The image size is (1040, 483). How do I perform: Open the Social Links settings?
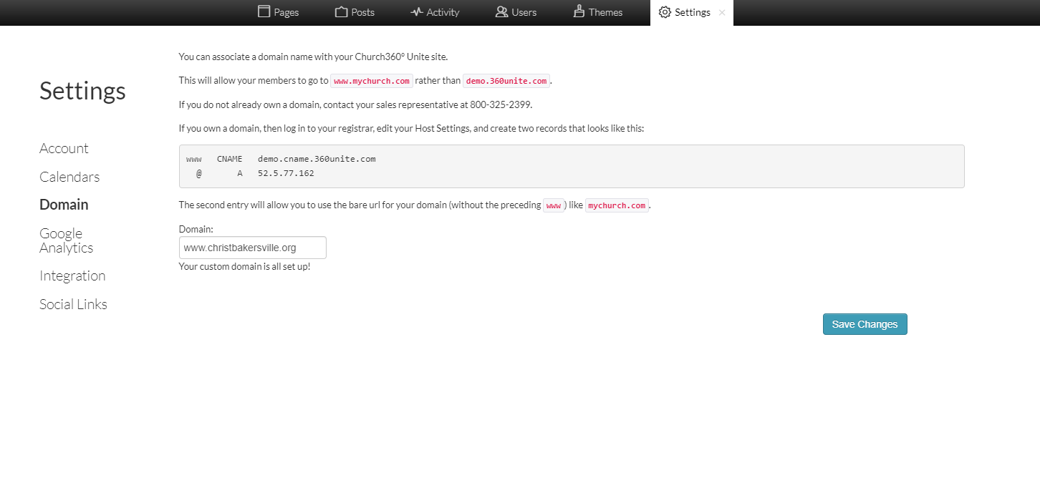73,304
